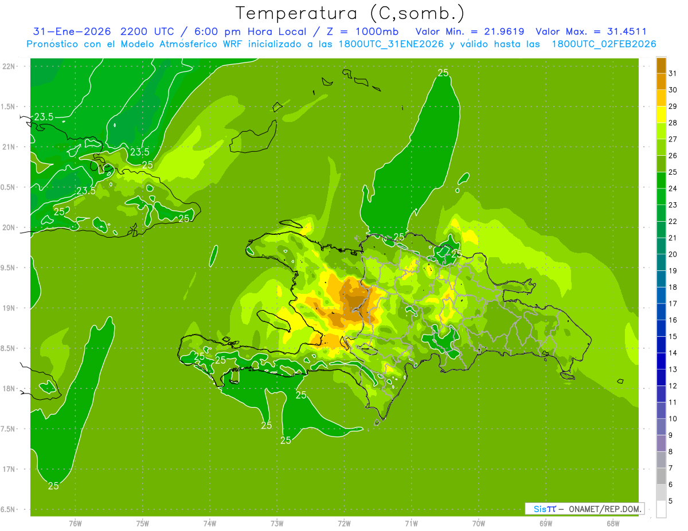Click the 'Valor Max. = 31.4511' readout
The height and width of the screenshot is (531, 688).
[591, 32]
